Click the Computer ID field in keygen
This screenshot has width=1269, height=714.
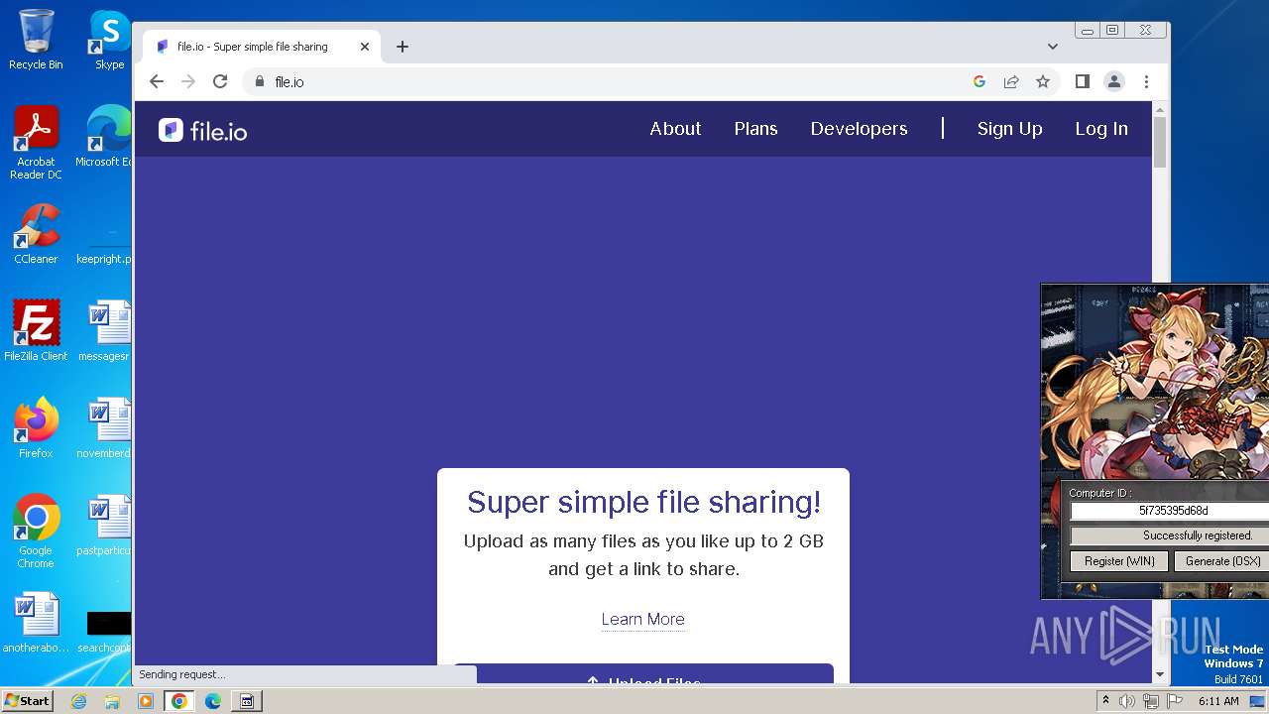[x=1170, y=511]
